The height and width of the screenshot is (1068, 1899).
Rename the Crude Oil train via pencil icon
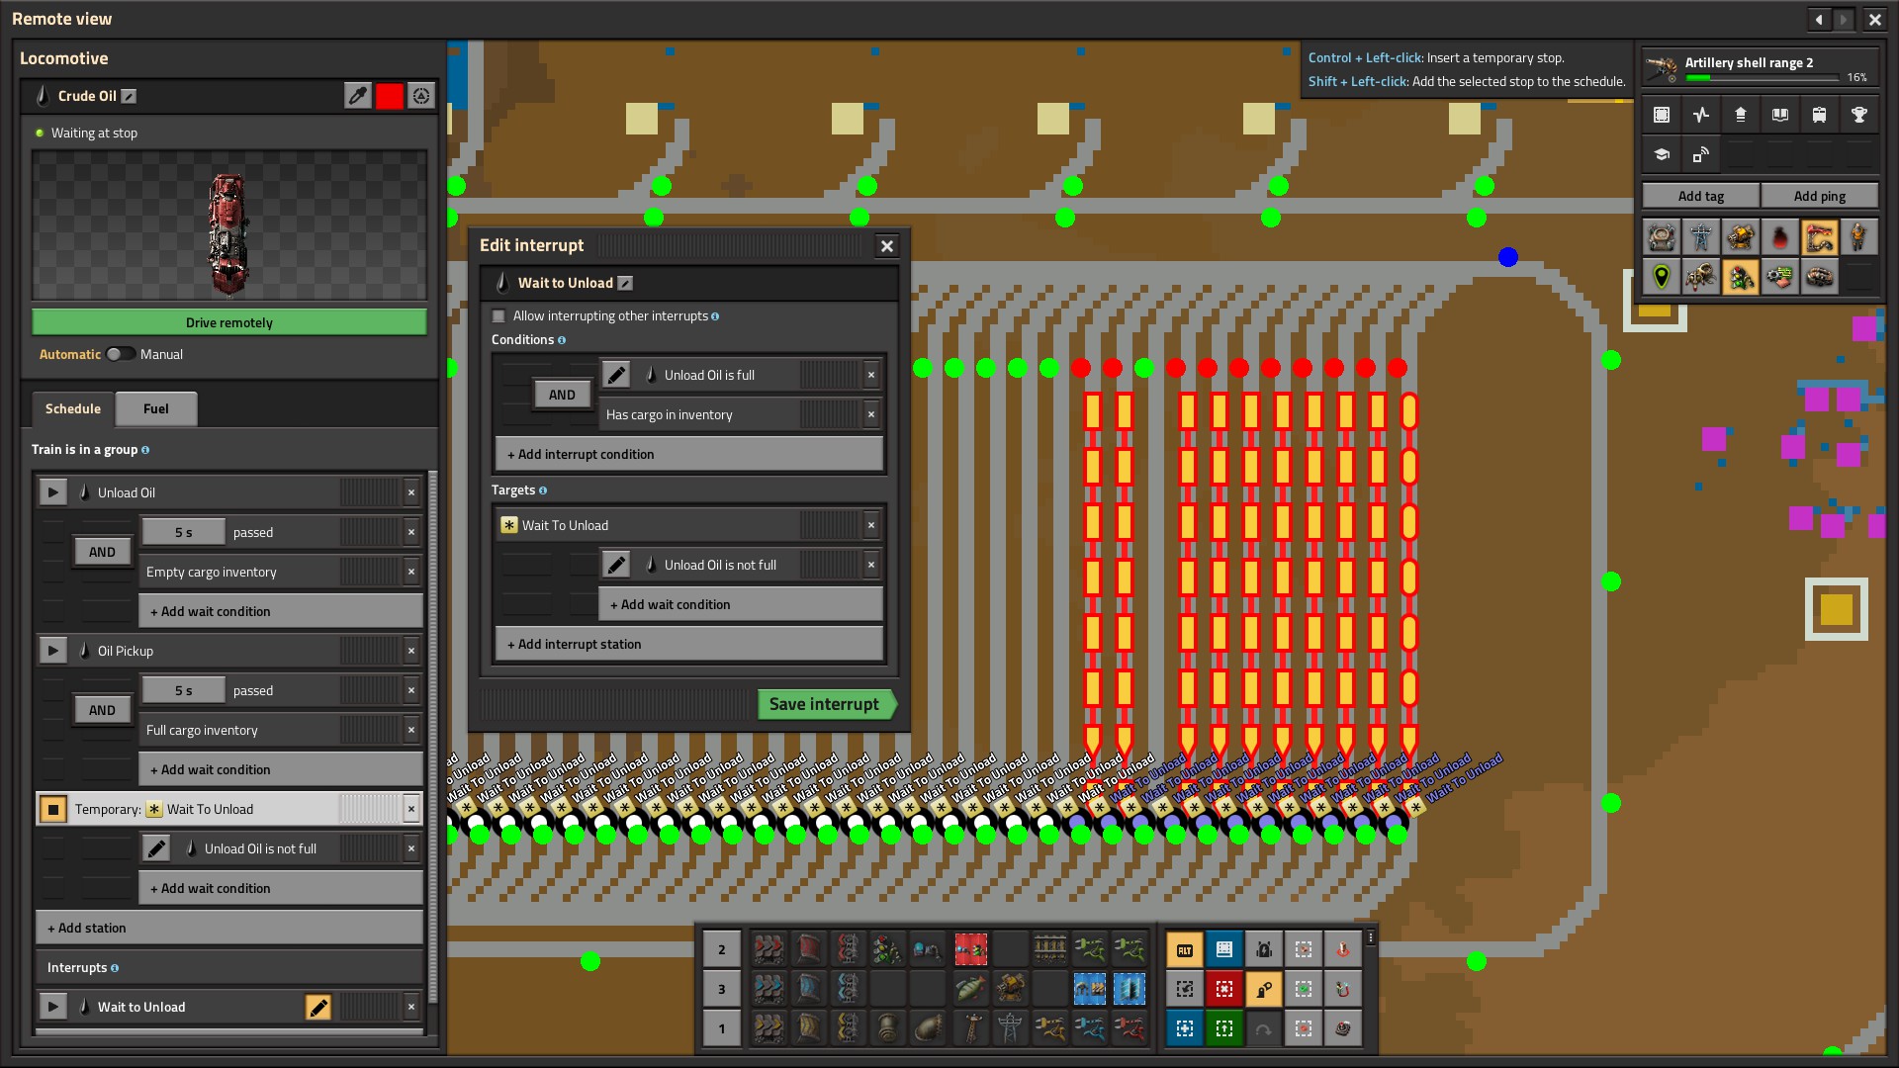130,96
